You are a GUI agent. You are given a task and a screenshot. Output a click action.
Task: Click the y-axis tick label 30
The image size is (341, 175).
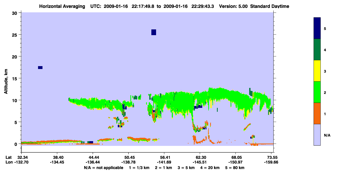[x=15, y=13]
